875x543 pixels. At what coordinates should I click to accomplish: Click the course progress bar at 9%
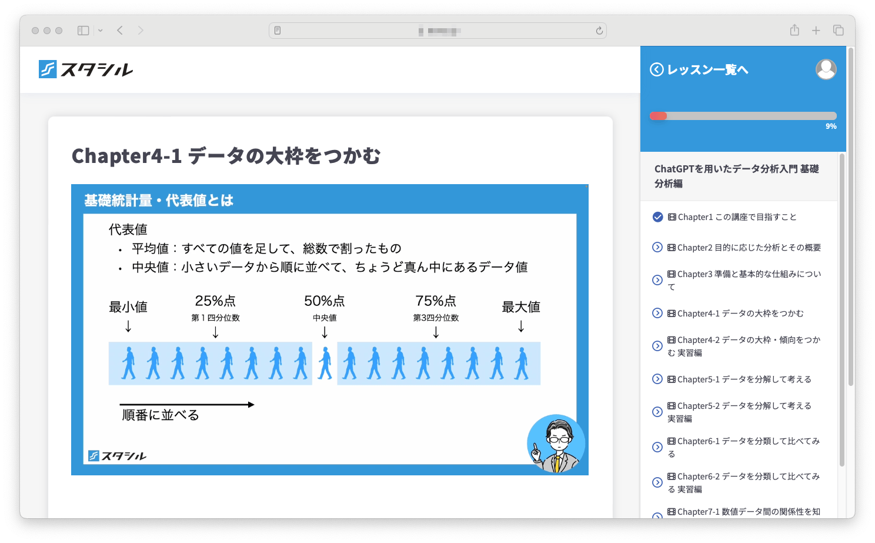coord(743,116)
